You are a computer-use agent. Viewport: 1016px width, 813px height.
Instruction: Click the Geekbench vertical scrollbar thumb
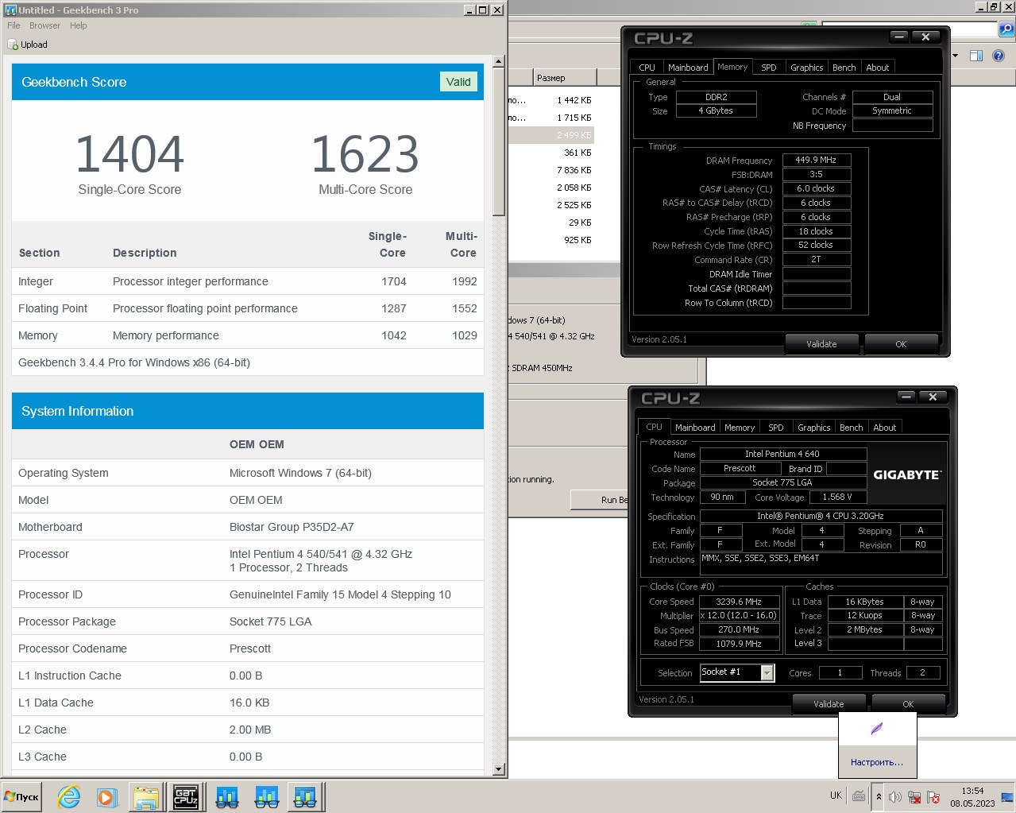point(499,141)
